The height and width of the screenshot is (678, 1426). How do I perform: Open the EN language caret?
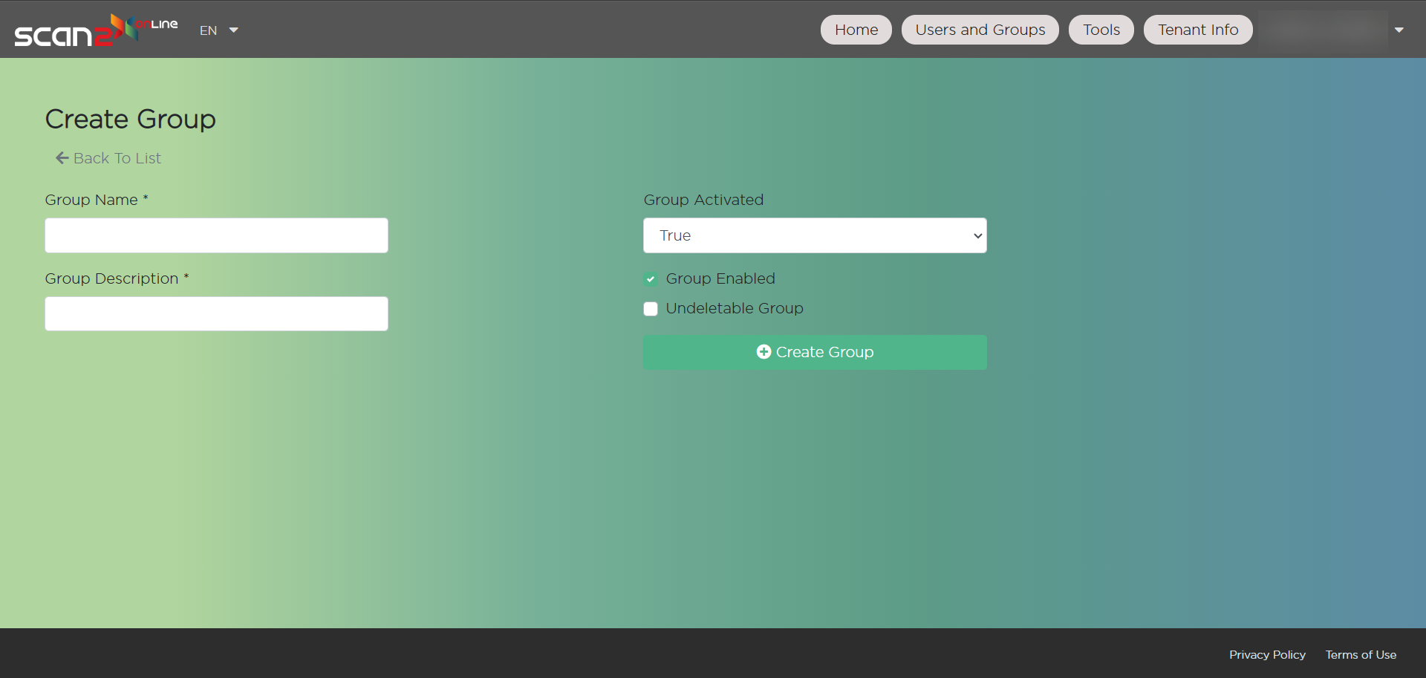(233, 30)
